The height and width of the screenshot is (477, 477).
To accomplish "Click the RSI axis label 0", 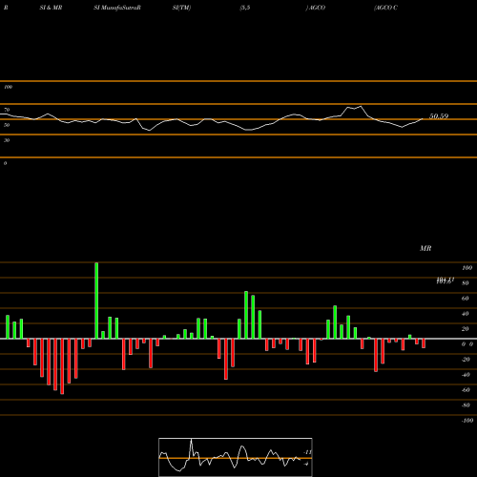I will (x=5, y=163).
